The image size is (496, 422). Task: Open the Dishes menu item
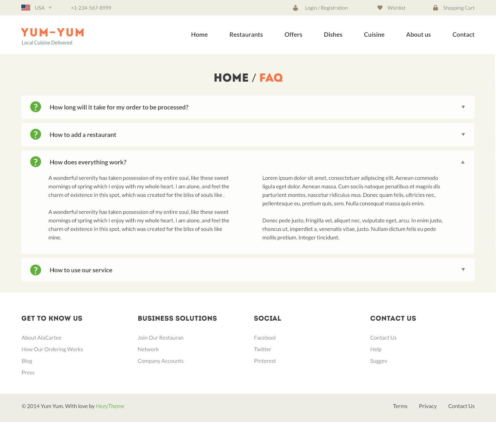(333, 34)
